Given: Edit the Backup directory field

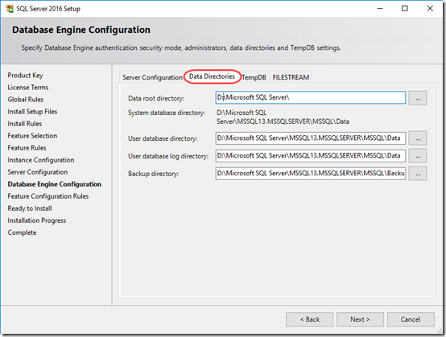Looking at the screenshot, I should (x=311, y=174).
